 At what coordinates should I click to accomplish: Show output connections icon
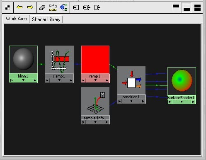pyautogui.click(x=97, y=7)
